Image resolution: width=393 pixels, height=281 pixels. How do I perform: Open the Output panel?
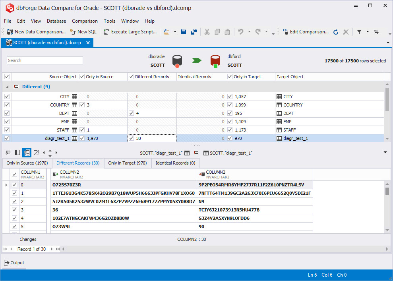tap(14, 263)
